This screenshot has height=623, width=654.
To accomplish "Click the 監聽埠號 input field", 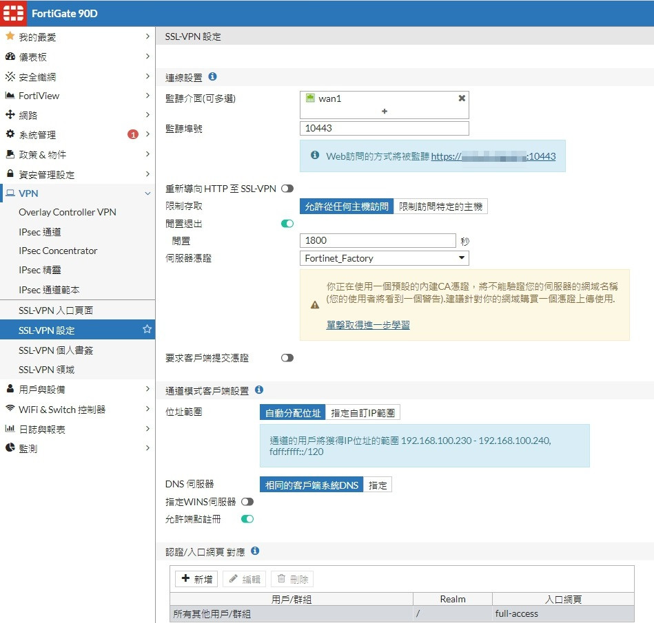I will coord(384,128).
